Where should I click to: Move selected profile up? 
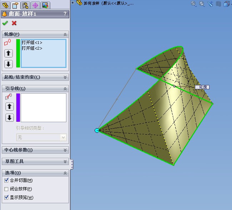pyautogui.click(x=9, y=53)
